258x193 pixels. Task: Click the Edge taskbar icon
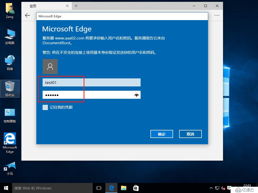pyautogui.click(x=111, y=188)
